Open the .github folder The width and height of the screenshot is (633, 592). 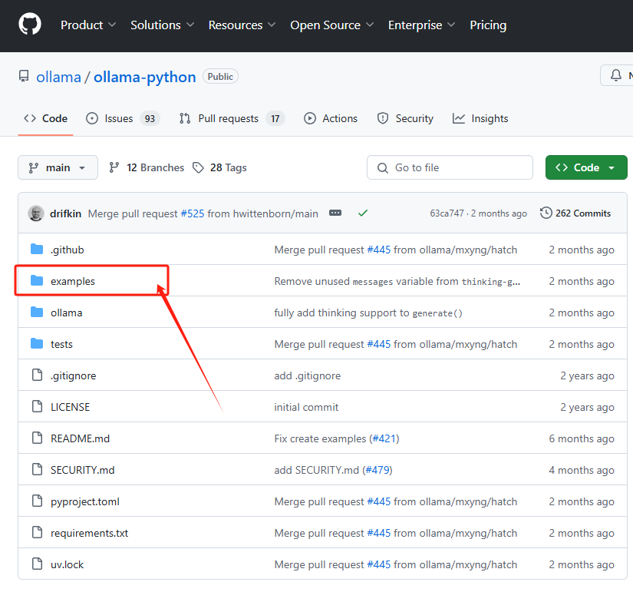point(67,250)
